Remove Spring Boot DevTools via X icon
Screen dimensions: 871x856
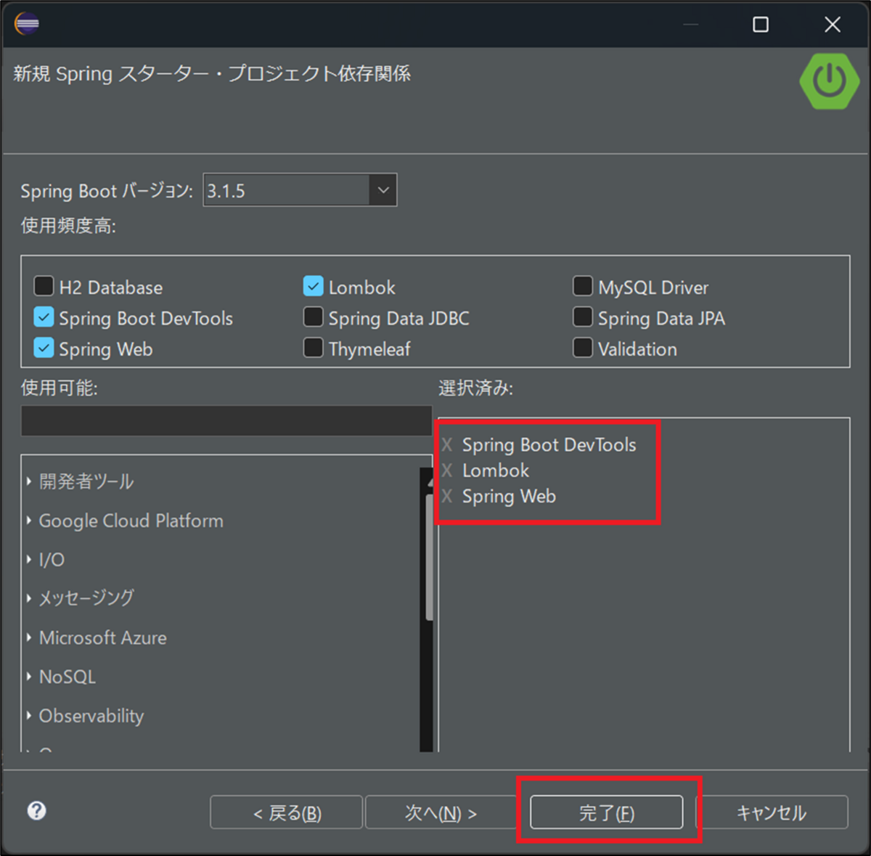tap(447, 445)
